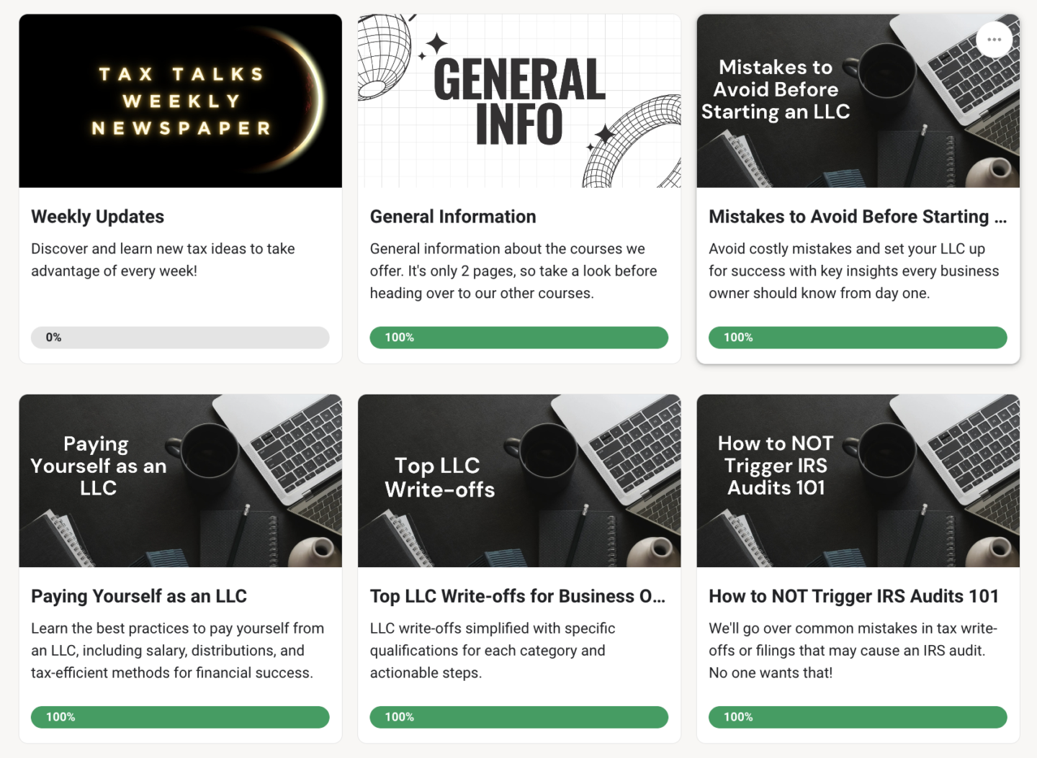
Task: Click the 100% progress bar on Paying Yourself card
Action: pos(180,717)
